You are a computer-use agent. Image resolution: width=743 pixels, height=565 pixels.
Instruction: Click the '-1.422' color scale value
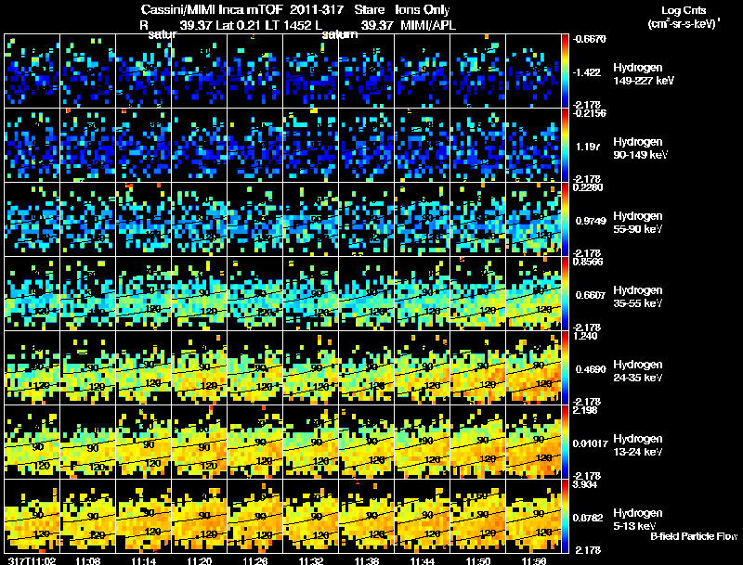point(587,72)
